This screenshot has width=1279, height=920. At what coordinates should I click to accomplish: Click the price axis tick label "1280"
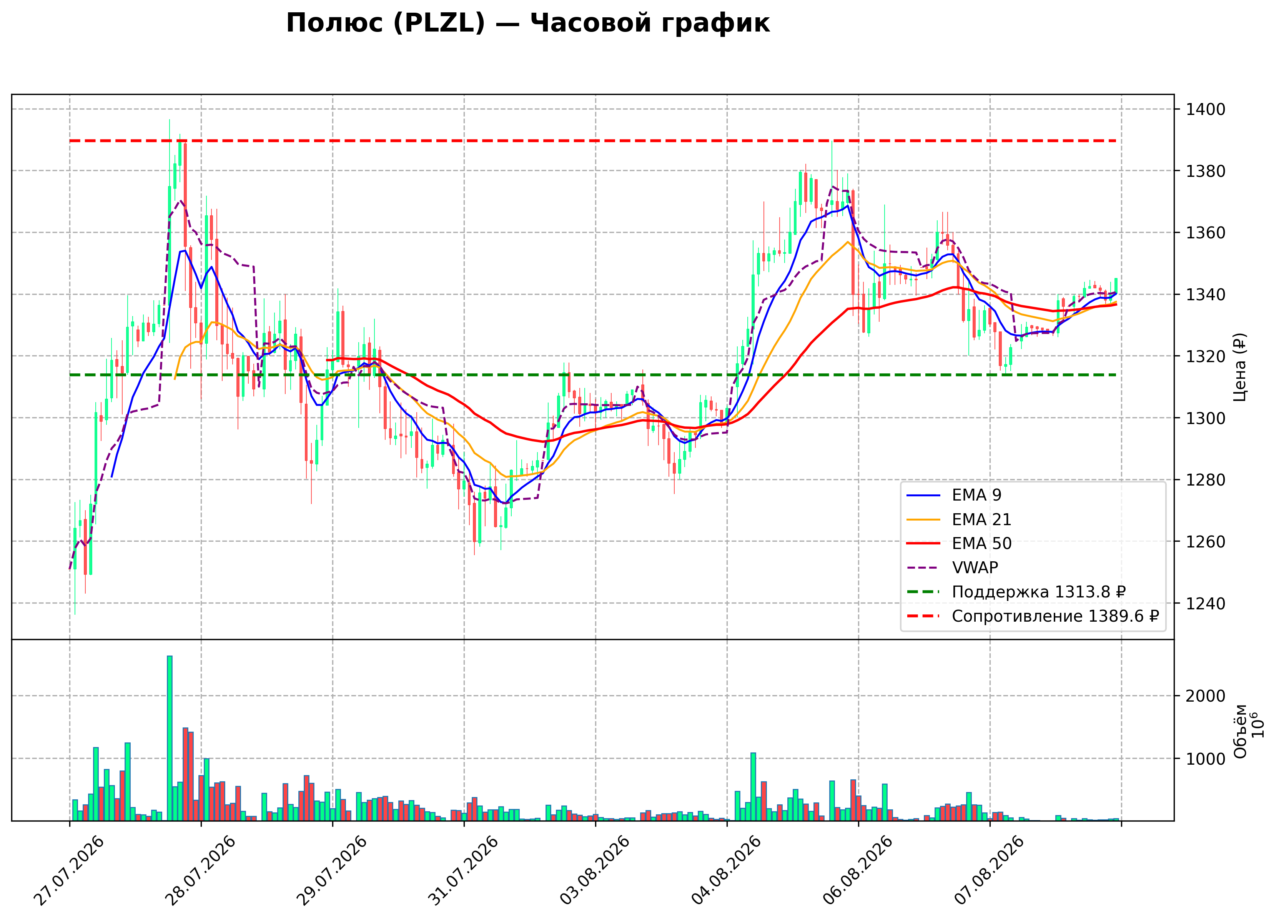[1206, 480]
